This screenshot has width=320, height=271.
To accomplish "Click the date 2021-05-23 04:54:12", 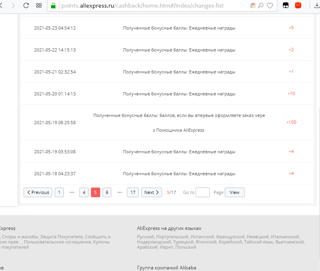I will 55,28.
